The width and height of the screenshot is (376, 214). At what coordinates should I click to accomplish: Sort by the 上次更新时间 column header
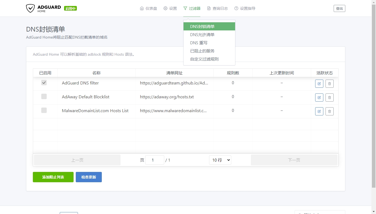pos(282,73)
